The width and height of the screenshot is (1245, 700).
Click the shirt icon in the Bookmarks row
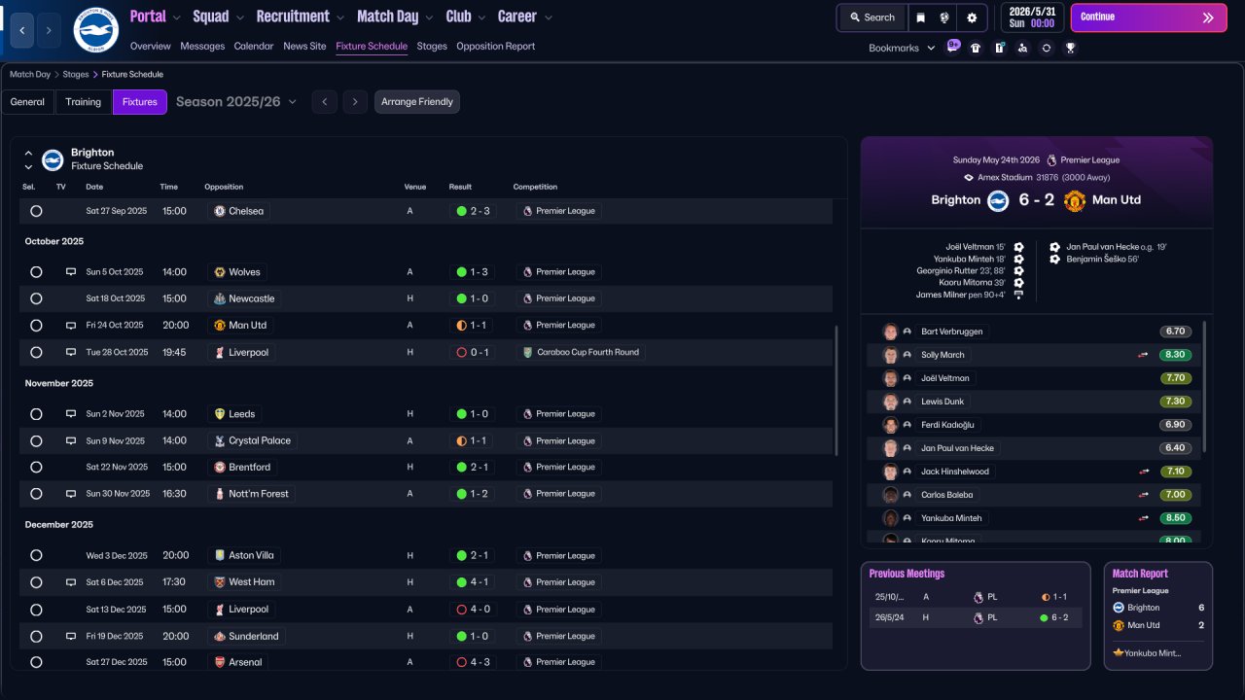976,48
